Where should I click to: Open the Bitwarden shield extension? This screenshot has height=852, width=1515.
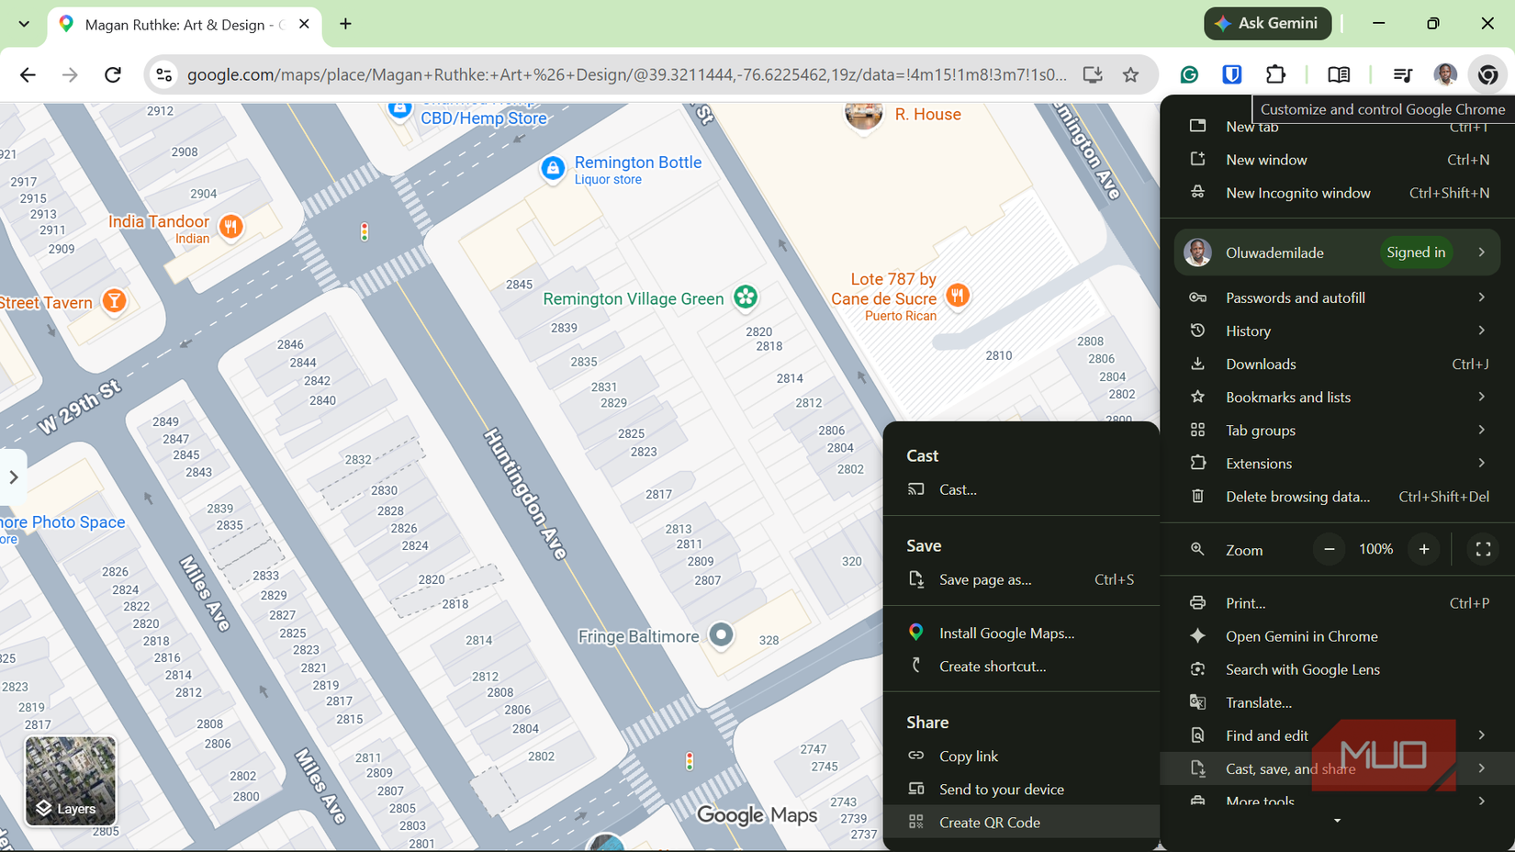point(1232,74)
